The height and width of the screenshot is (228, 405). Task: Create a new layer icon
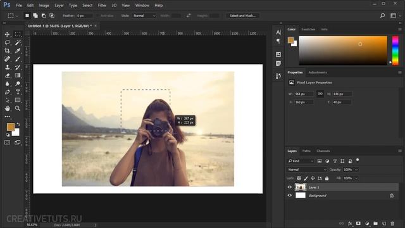point(384,224)
